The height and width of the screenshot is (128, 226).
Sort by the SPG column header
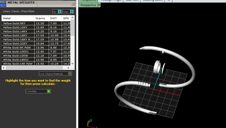[66, 18]
